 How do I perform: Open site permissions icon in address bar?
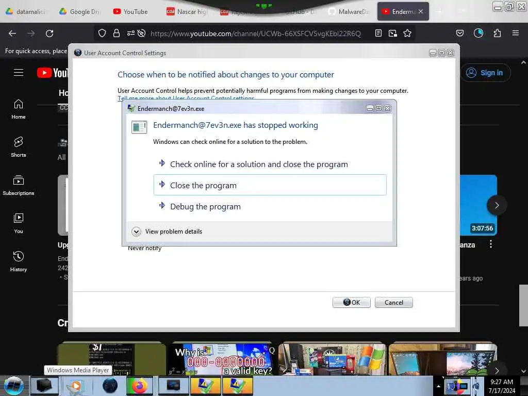pos(130,33)
